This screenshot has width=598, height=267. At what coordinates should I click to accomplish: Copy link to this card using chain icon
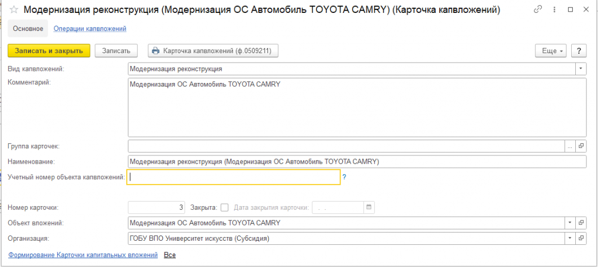(538, 10)
